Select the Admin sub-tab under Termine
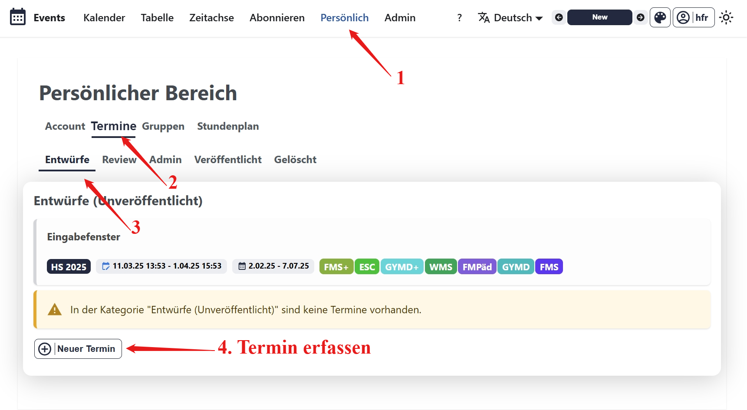 pyautogui.click(x=165, y=160)
